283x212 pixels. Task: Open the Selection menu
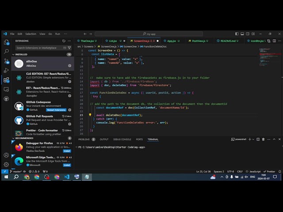click(x=31, y=34)
